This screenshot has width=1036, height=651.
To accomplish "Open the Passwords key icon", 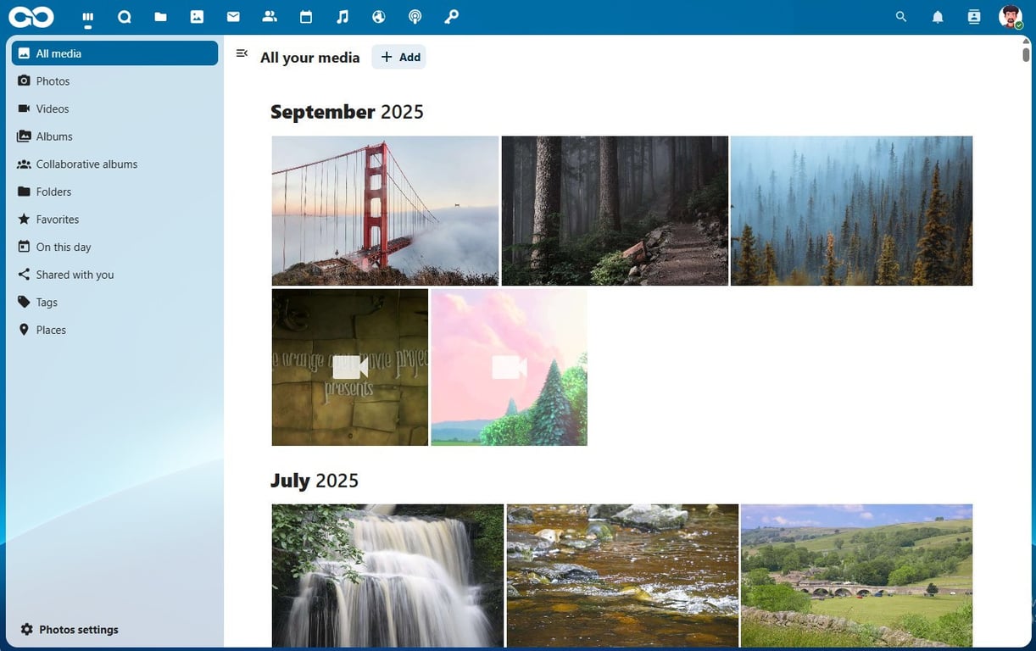I will (452, 17).
